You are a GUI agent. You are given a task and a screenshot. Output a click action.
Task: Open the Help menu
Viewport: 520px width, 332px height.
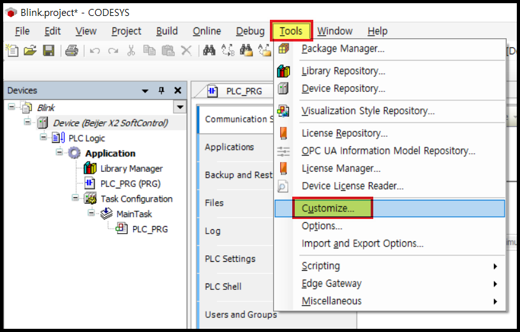pos(377,31)
